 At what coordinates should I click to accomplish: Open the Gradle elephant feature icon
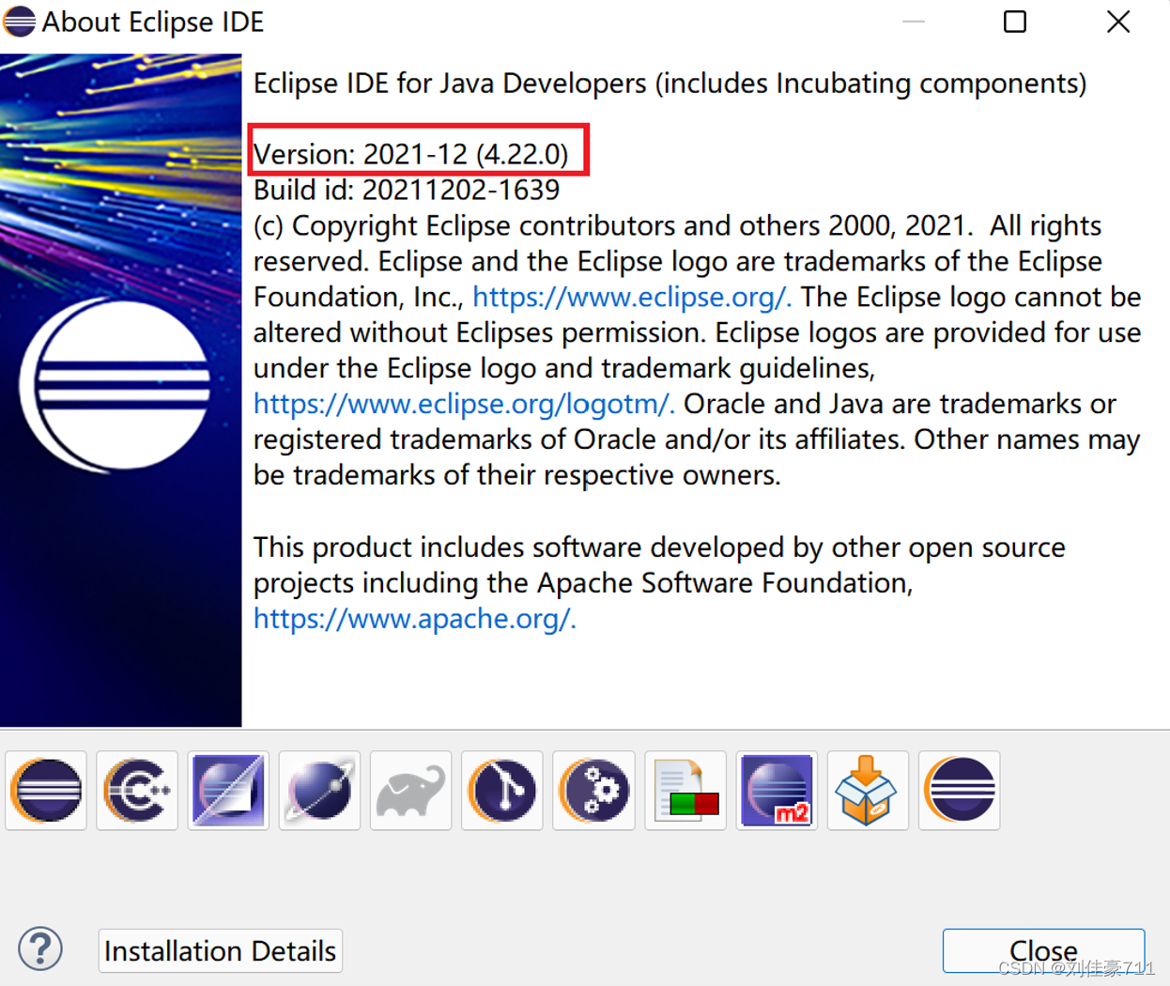(410, 791)
